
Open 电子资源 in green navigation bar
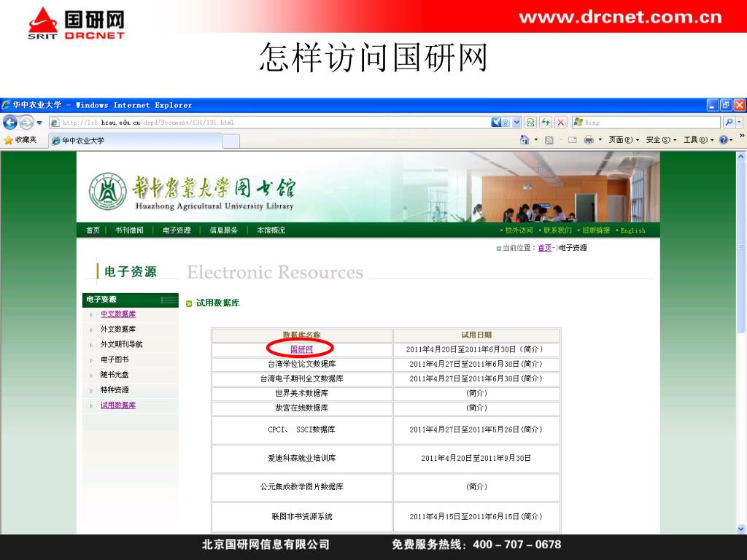pyautogui.click(x=177, y=230)
